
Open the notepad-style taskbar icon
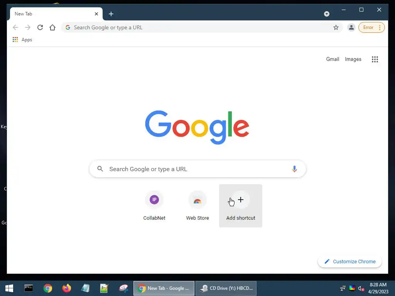(x=85, y=288)
